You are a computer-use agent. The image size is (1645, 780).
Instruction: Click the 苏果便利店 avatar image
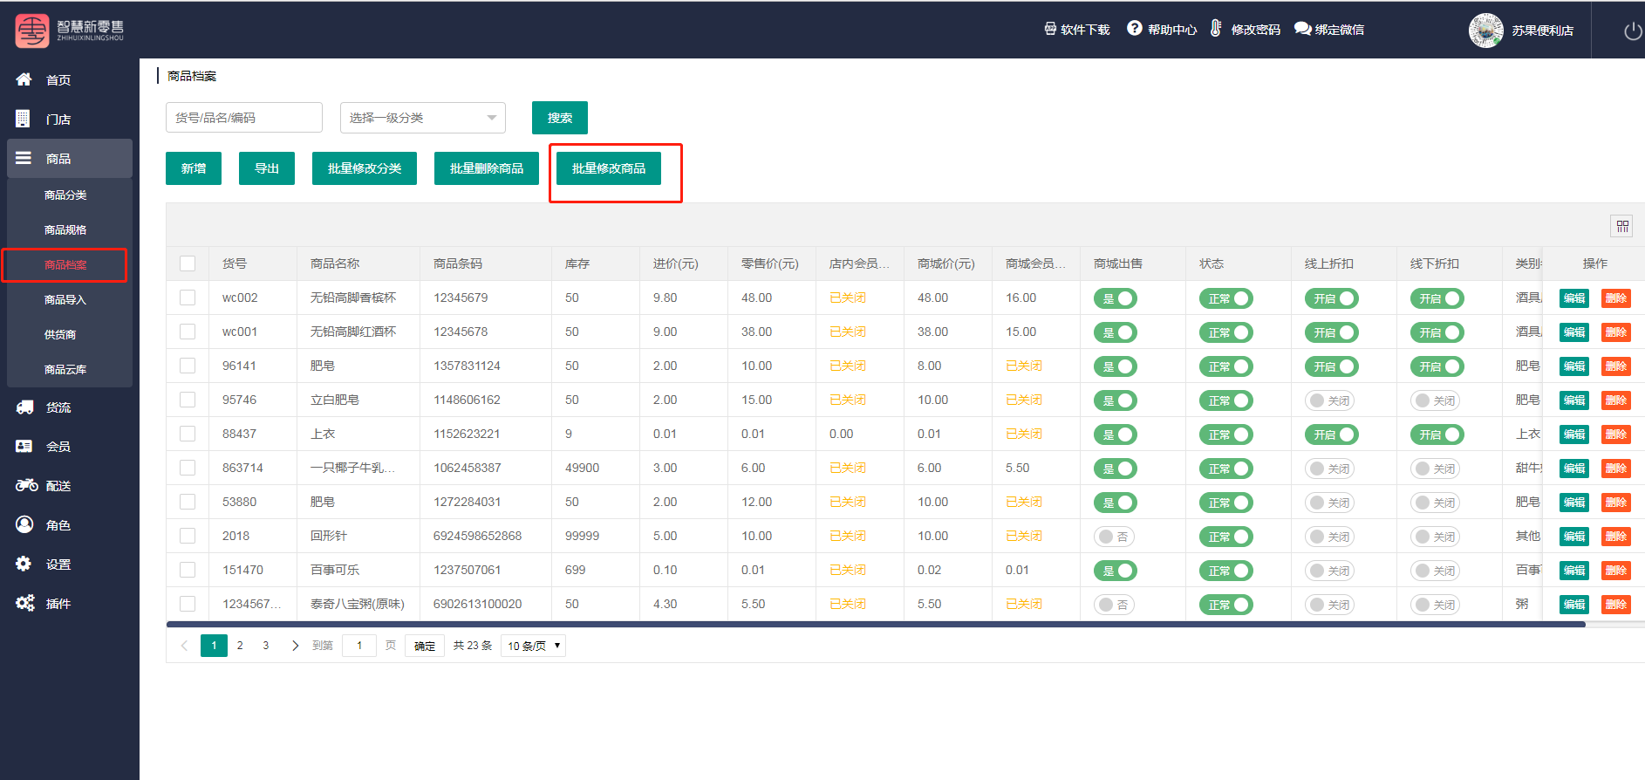(1485, 31)
